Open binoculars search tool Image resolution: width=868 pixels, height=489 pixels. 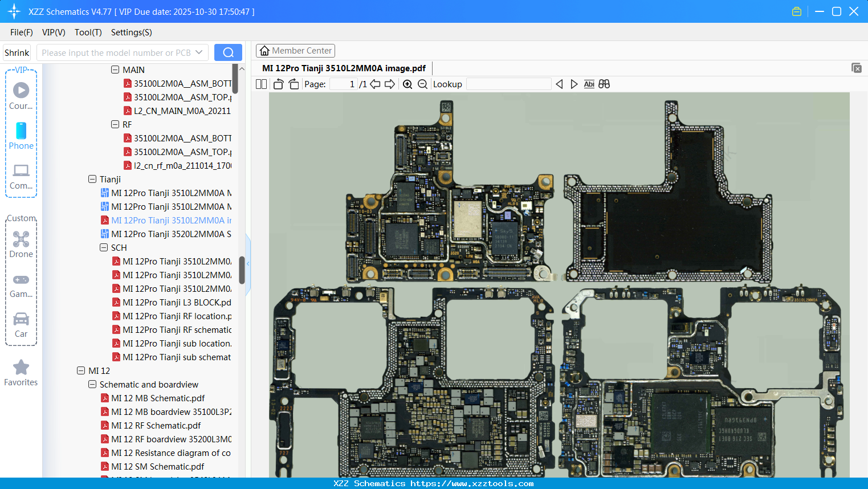(604, 84)
